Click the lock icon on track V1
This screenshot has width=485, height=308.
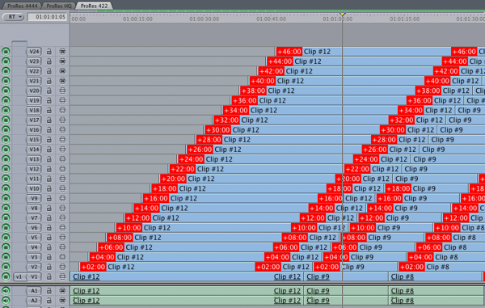pyautogui.click(x=48, y=276)
